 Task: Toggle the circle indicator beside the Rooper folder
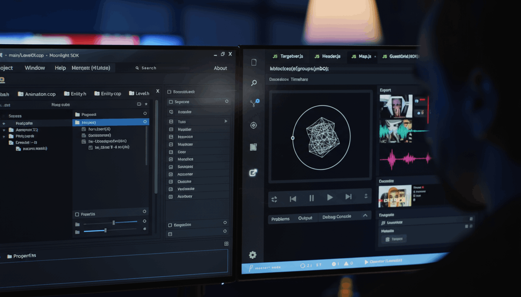pos(145,121)
